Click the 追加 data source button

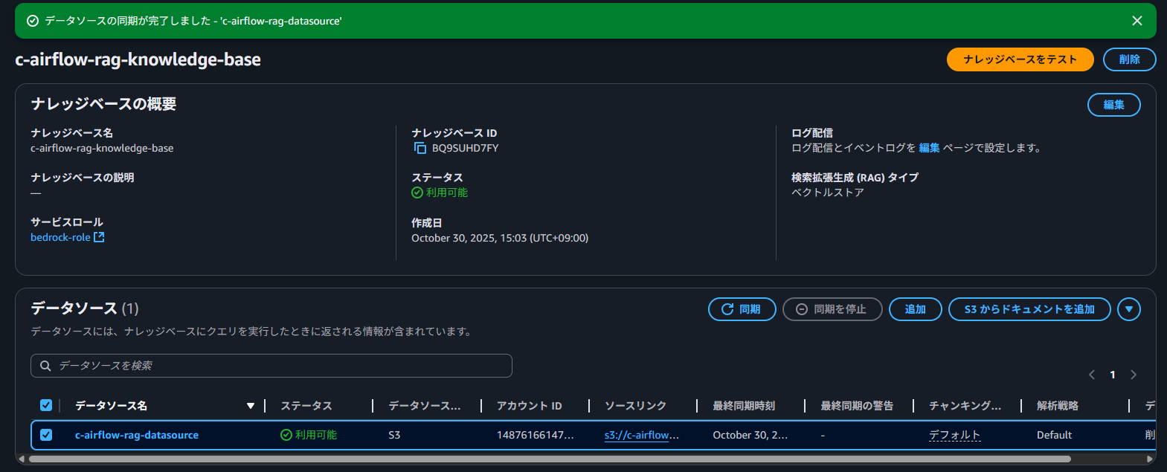916,309
